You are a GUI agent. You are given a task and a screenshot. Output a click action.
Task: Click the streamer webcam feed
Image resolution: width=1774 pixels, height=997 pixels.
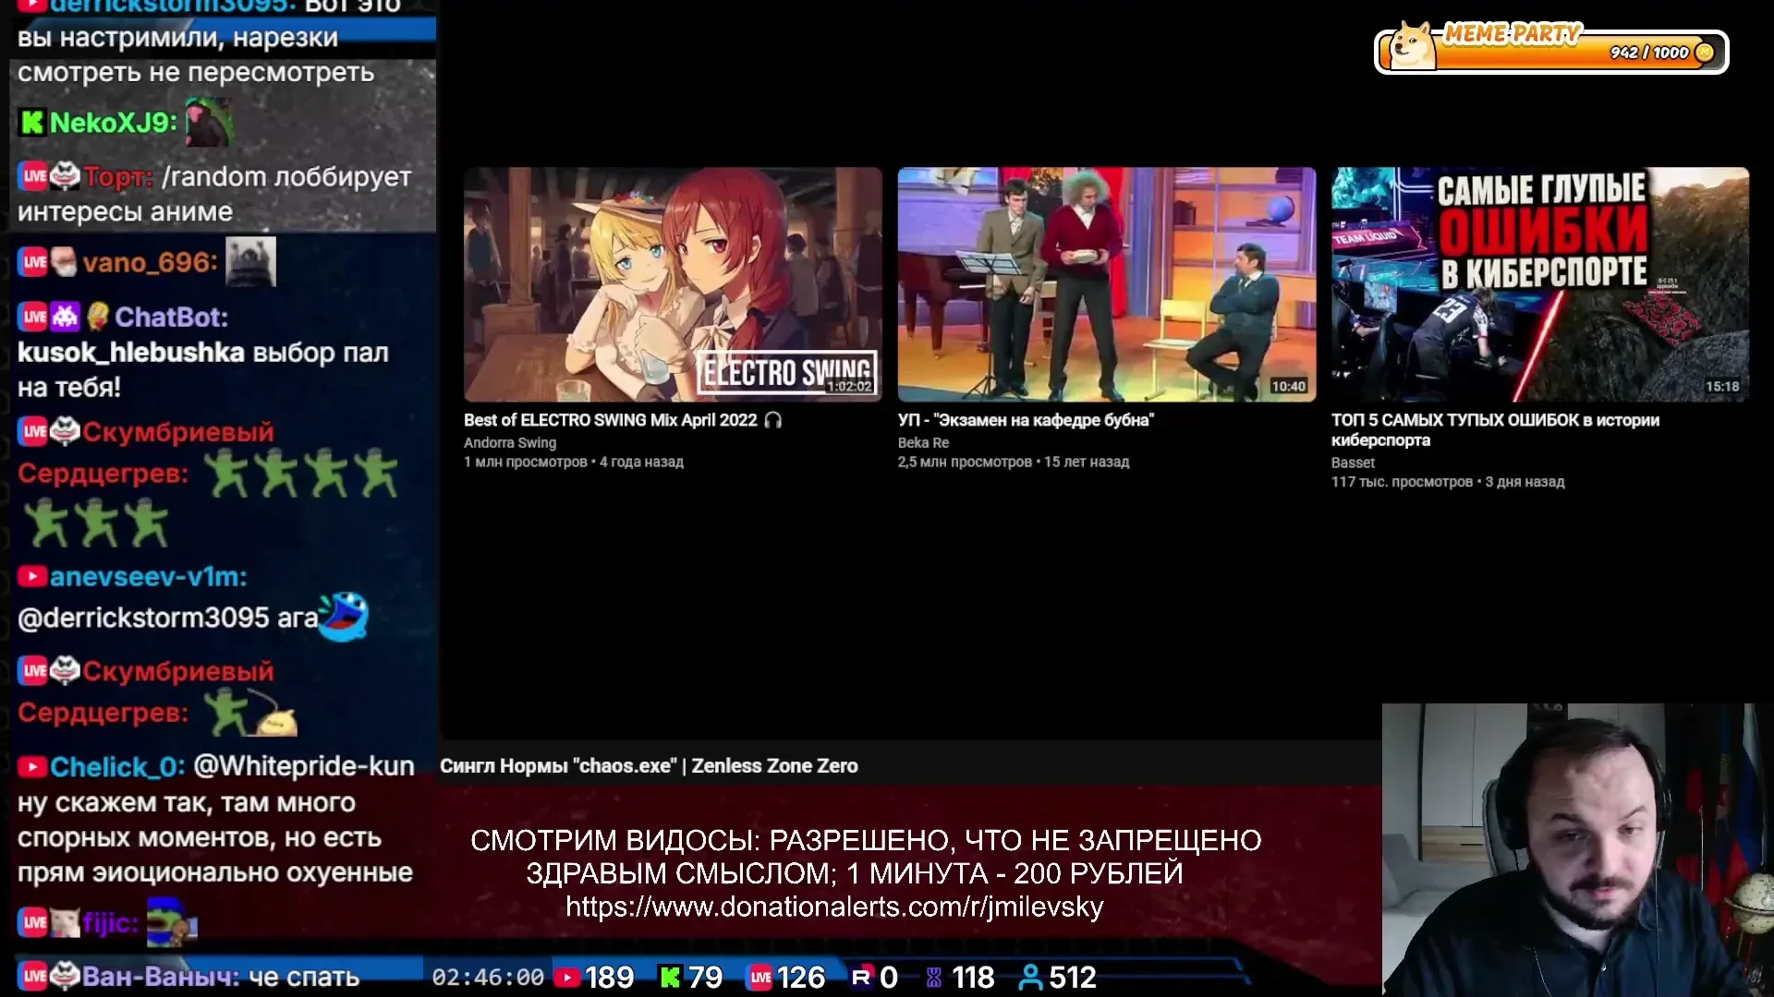coord(1578,850)
